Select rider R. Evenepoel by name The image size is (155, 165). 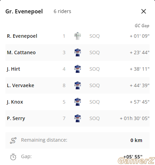coord(22,36)
